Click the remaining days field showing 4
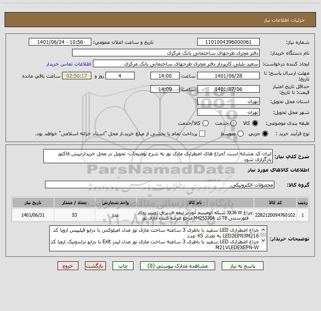The height and width of the screenshot is (311, 321). (120, 76)
